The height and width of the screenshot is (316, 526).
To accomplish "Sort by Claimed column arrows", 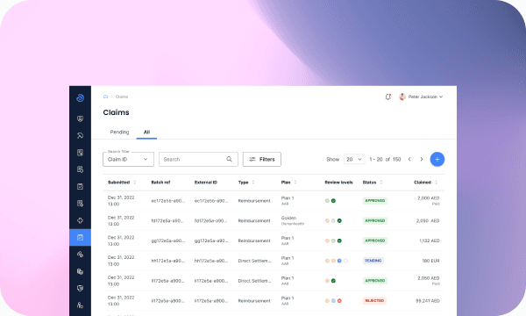I will (436, 183).
